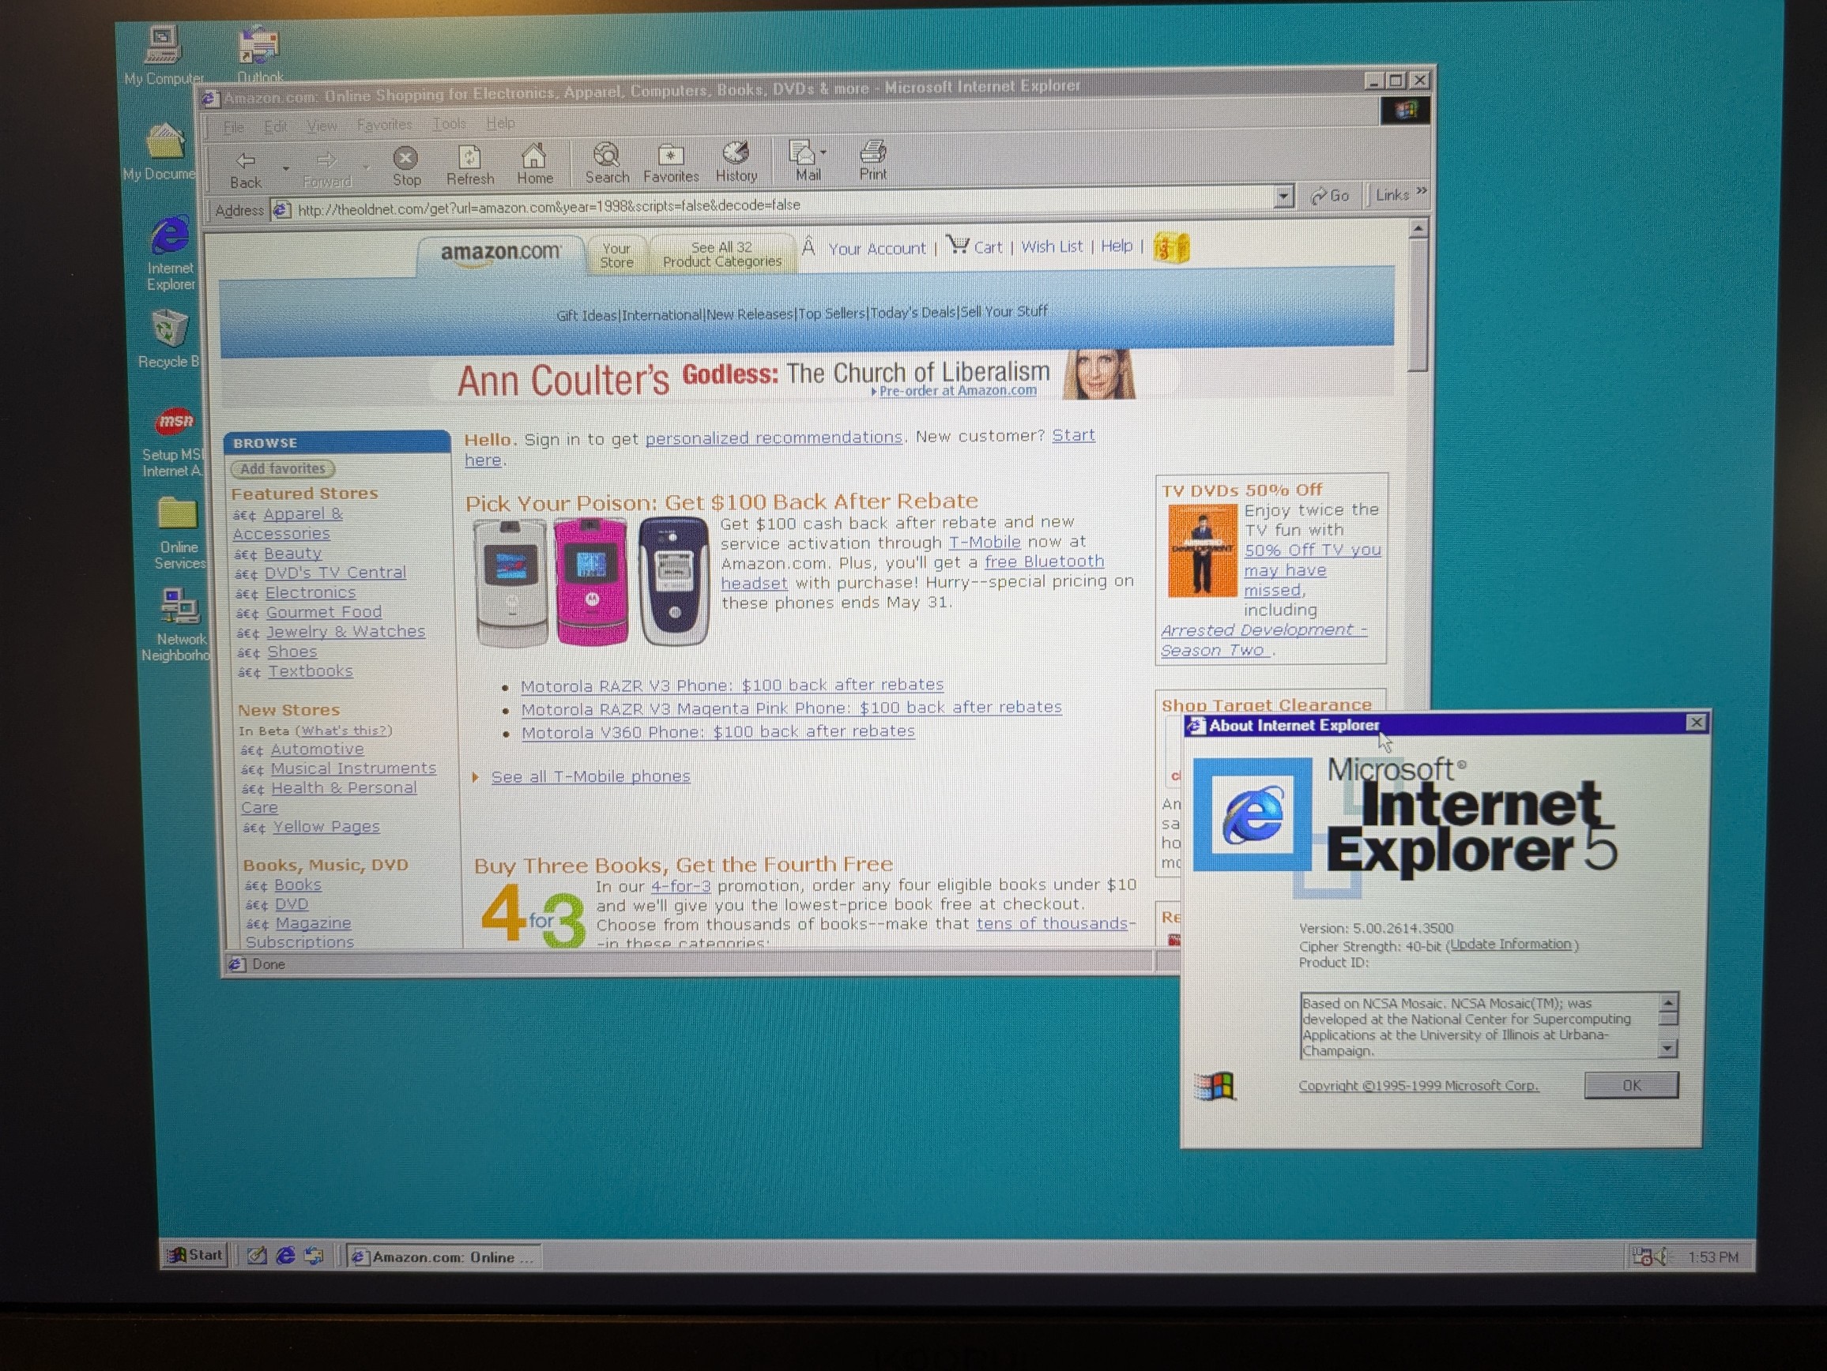Open Online Services folder icon
1827x1371 pixels.
[x=179, y=533]
